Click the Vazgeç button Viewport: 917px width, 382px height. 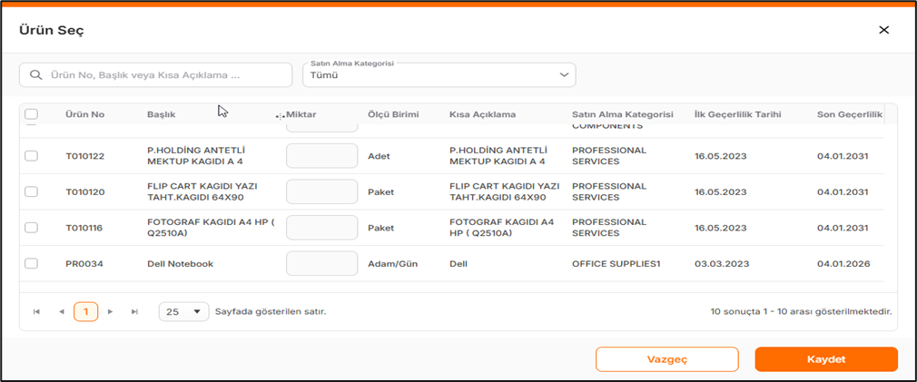tap(666, 359)
